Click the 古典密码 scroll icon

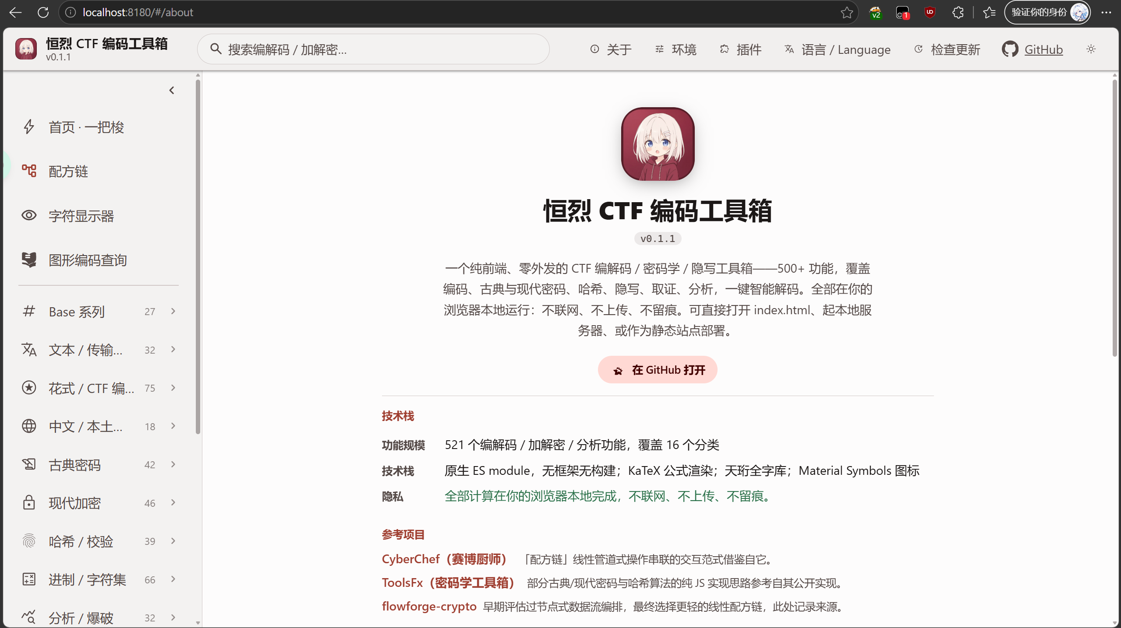click(x=29, y=464)
